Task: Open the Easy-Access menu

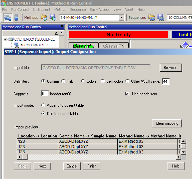Action: point(99,10)
